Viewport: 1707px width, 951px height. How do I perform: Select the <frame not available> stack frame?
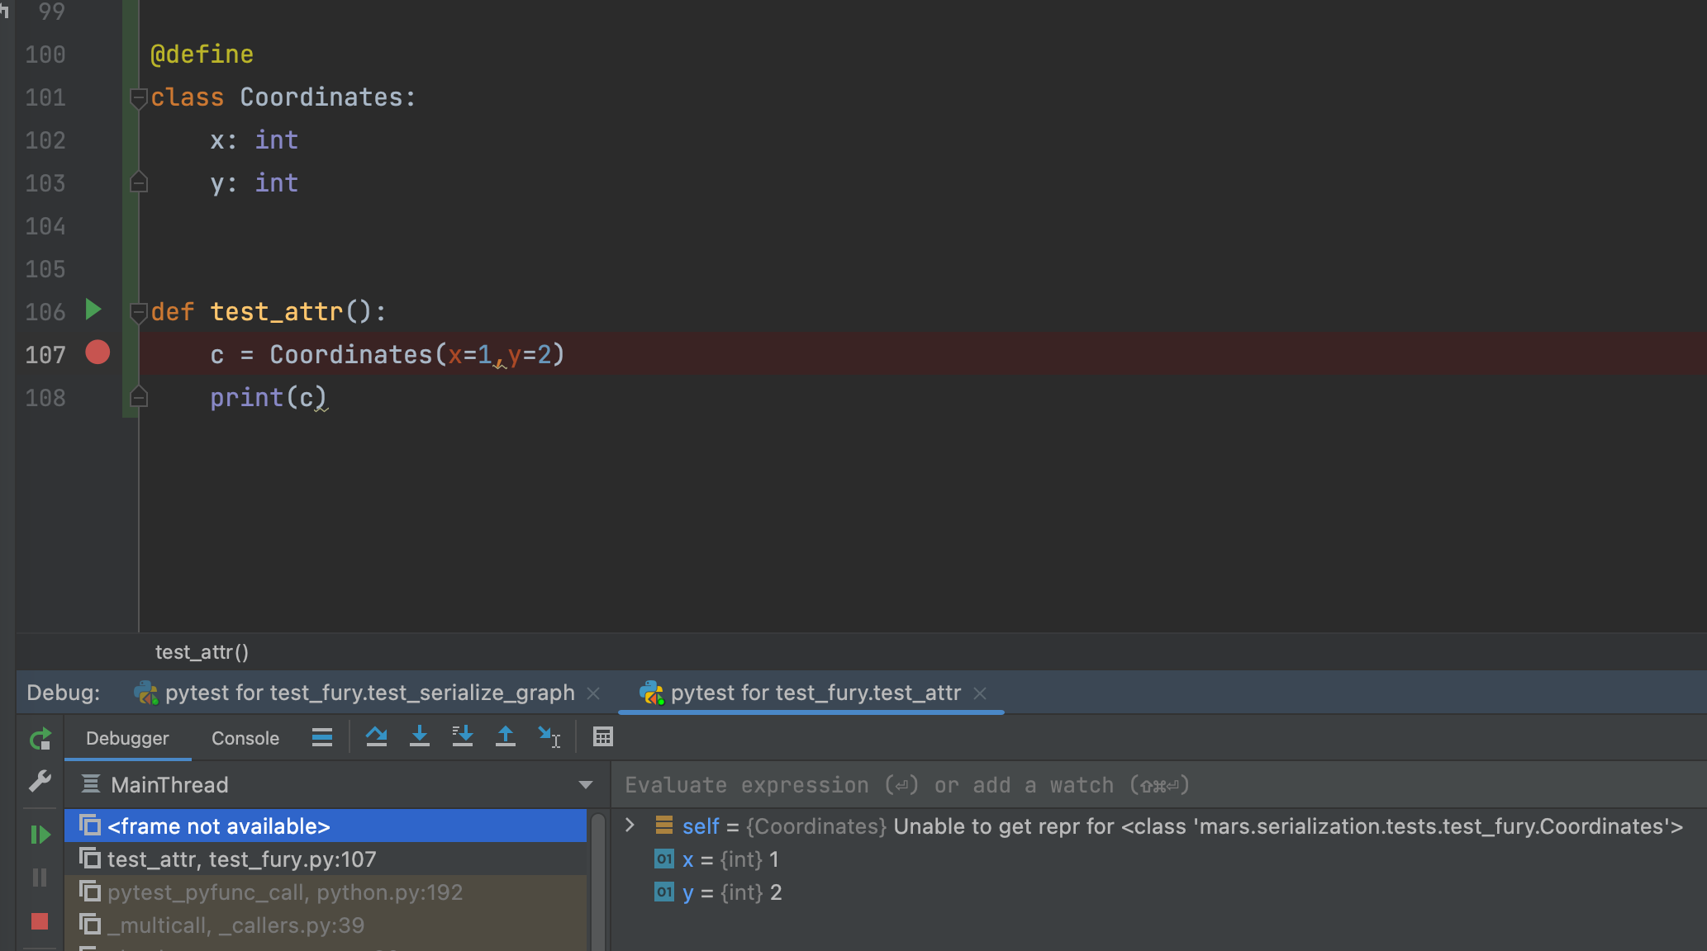click(326, 826)
